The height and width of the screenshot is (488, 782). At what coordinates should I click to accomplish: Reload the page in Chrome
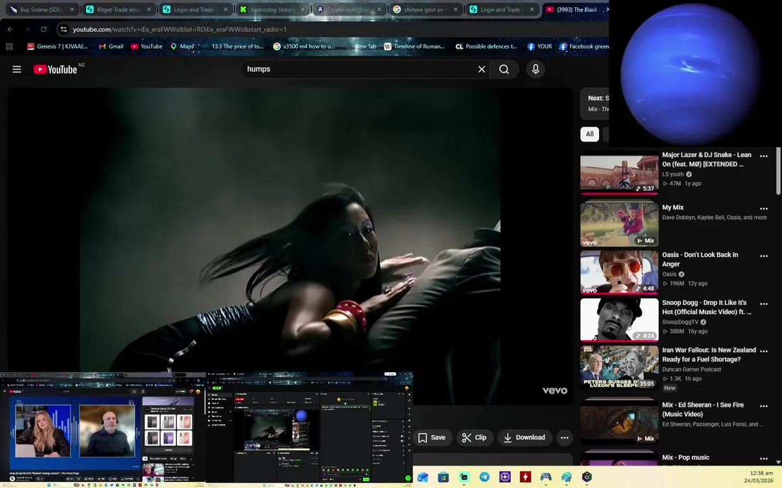click(43, 29)
